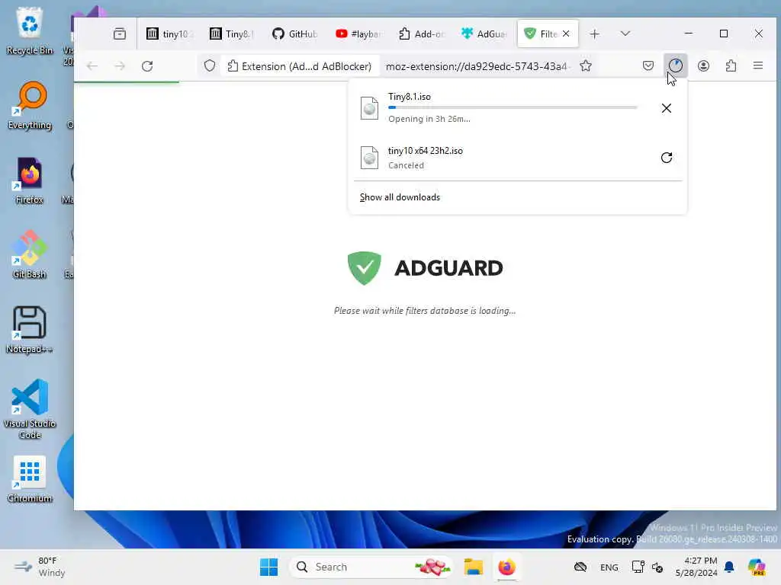This screenshot has height=585, width=781.
Task: Go back to previous page
Action: click(x=92, y=66)
